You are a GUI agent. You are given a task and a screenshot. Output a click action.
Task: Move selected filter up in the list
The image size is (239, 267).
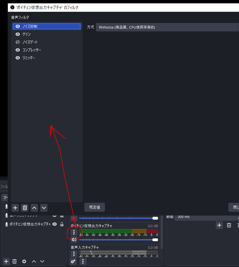[34, 208]
